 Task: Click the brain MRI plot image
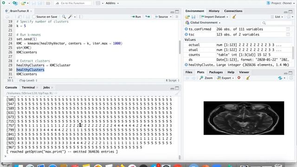coord(244,118)
